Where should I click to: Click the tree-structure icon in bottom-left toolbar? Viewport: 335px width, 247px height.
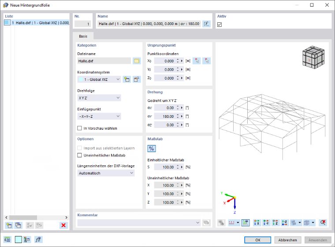click(27, 240)
